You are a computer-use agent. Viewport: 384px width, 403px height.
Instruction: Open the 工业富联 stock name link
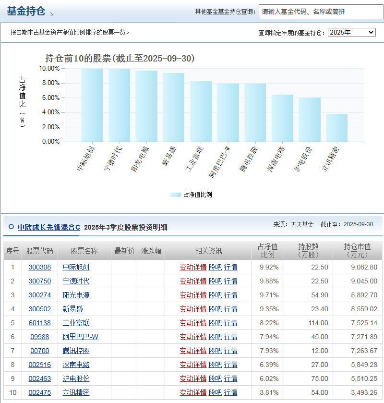click(x=76, y=323)
